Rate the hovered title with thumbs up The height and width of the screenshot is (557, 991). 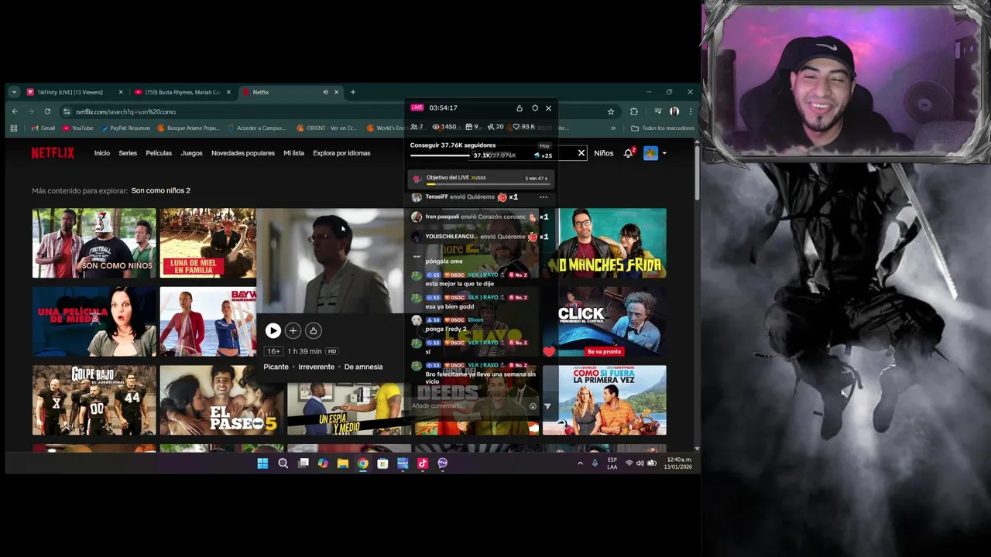tap(313, 330)
